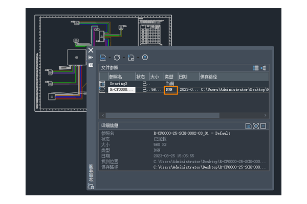
Task: Show the preview mode icon
Action: [x=256, y=126]
